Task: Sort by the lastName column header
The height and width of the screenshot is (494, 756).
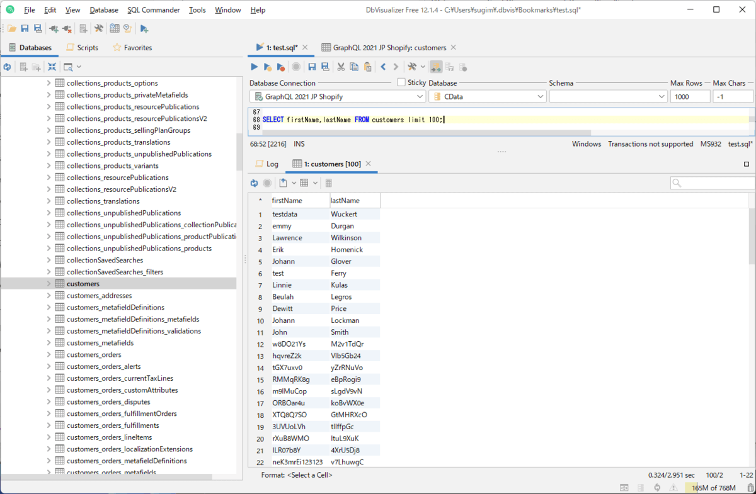Action: pos(354,201)
